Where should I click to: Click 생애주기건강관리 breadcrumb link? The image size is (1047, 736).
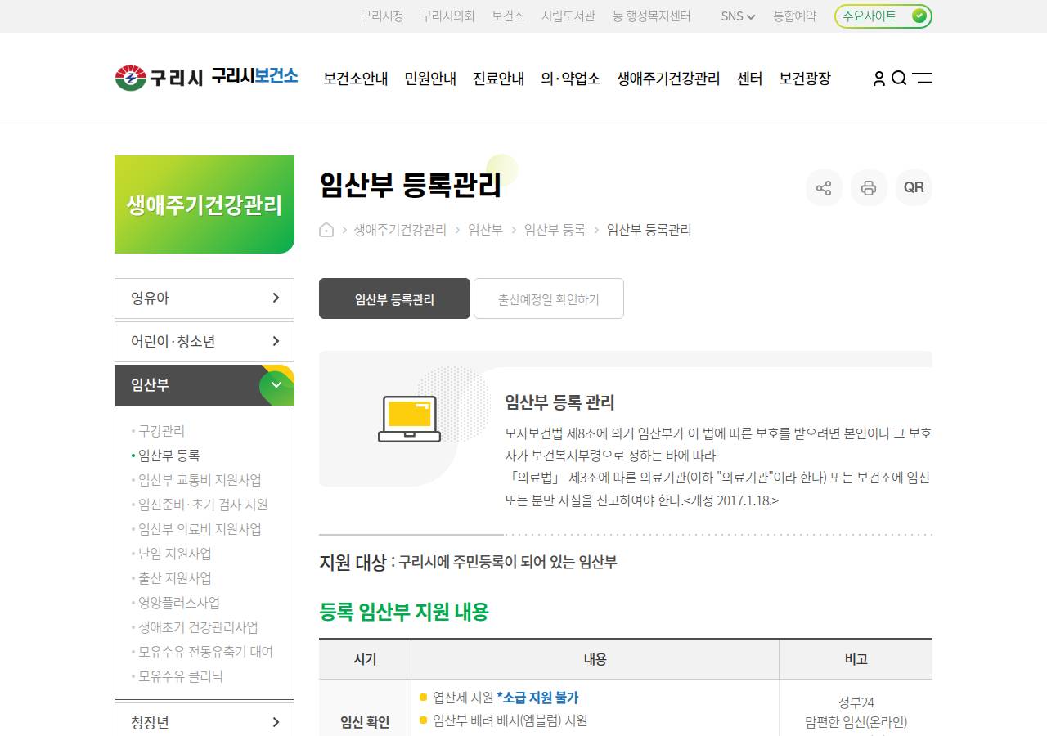(x=400, y=230)
